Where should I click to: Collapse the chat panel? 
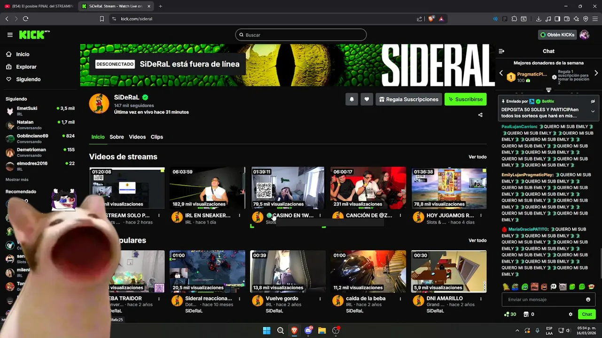point(501,51)
